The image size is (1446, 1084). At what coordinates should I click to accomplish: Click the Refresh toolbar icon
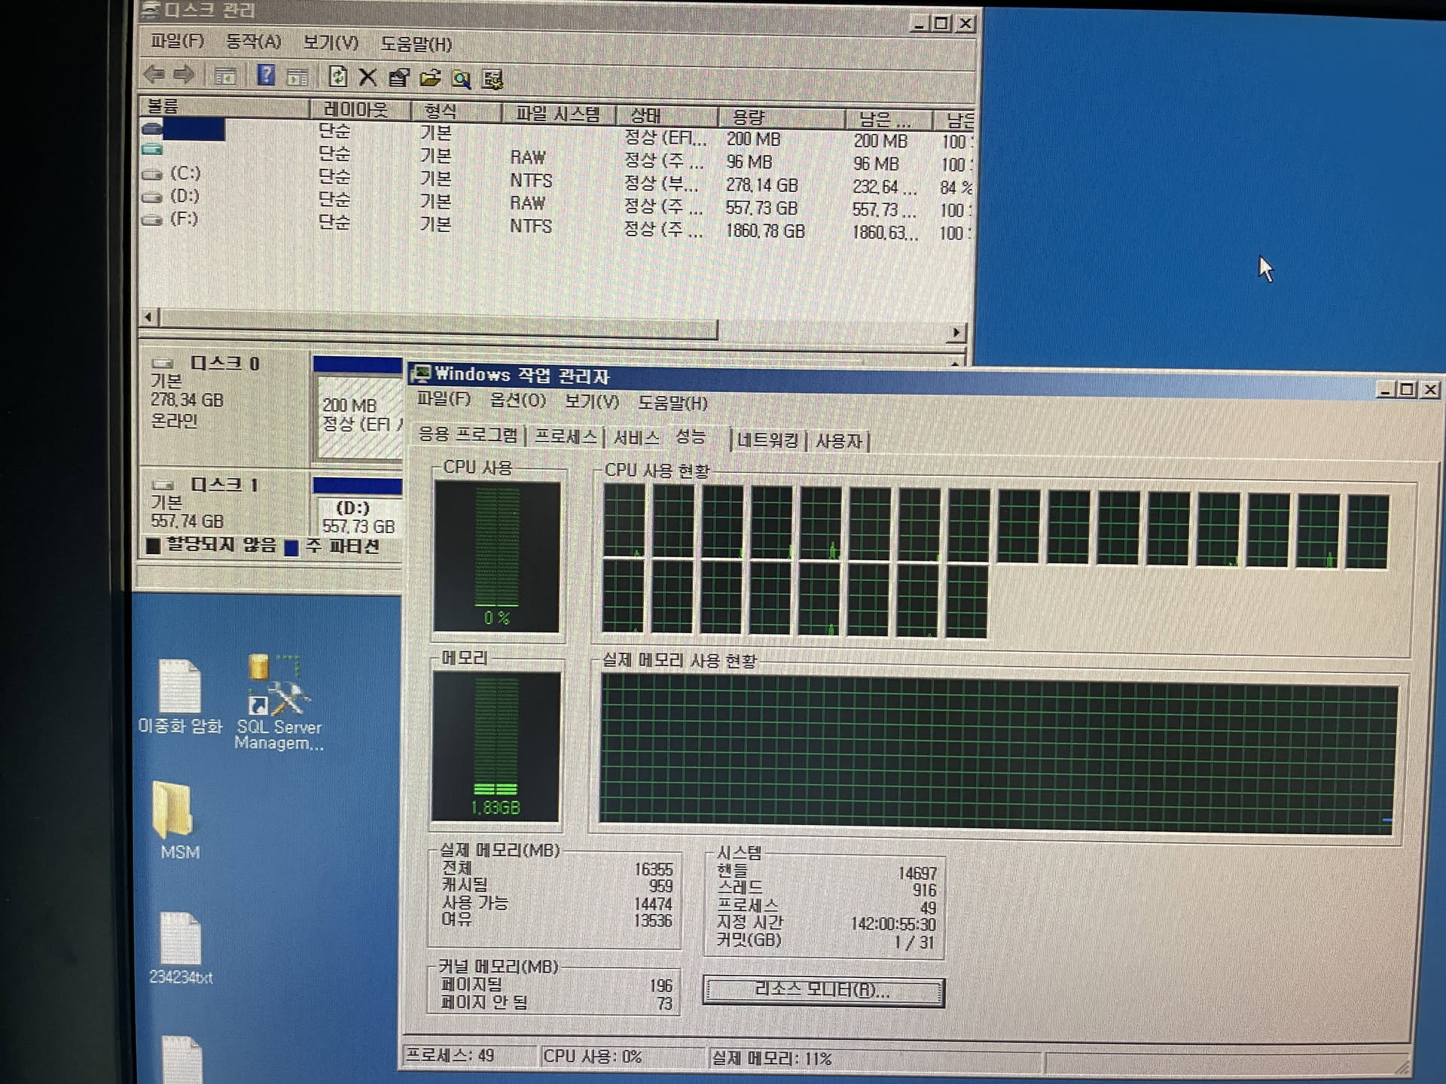[337, 76]
